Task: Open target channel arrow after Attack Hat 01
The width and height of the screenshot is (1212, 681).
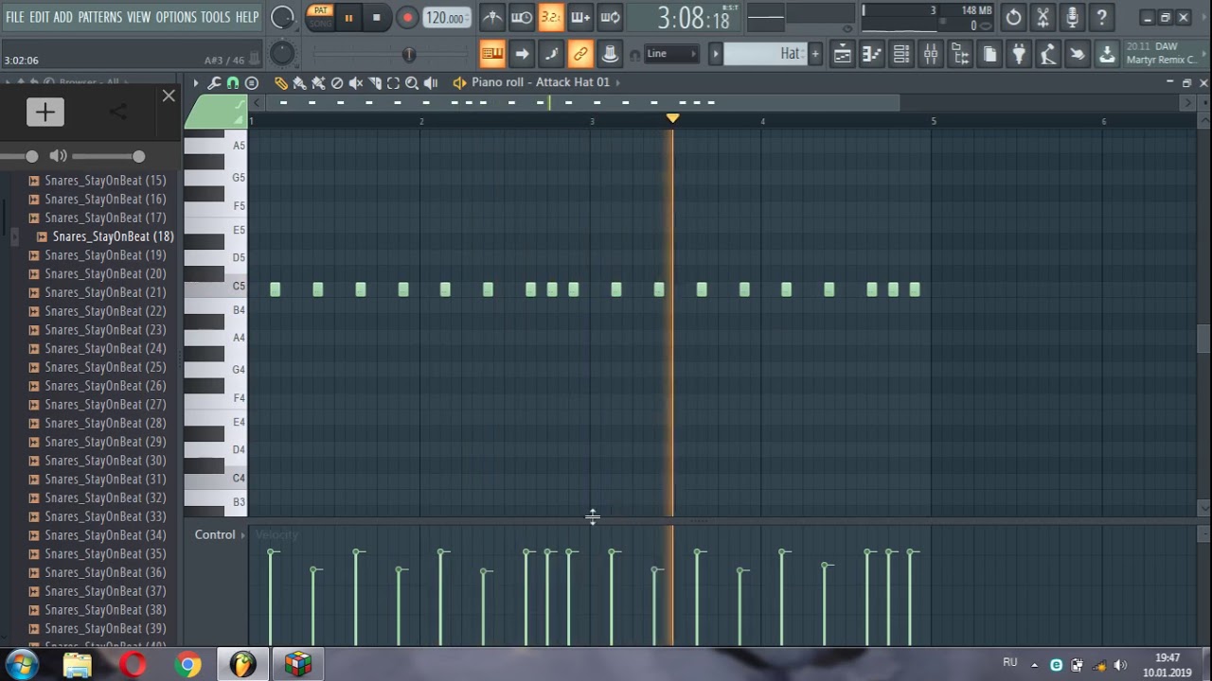Action: point(618,82)
